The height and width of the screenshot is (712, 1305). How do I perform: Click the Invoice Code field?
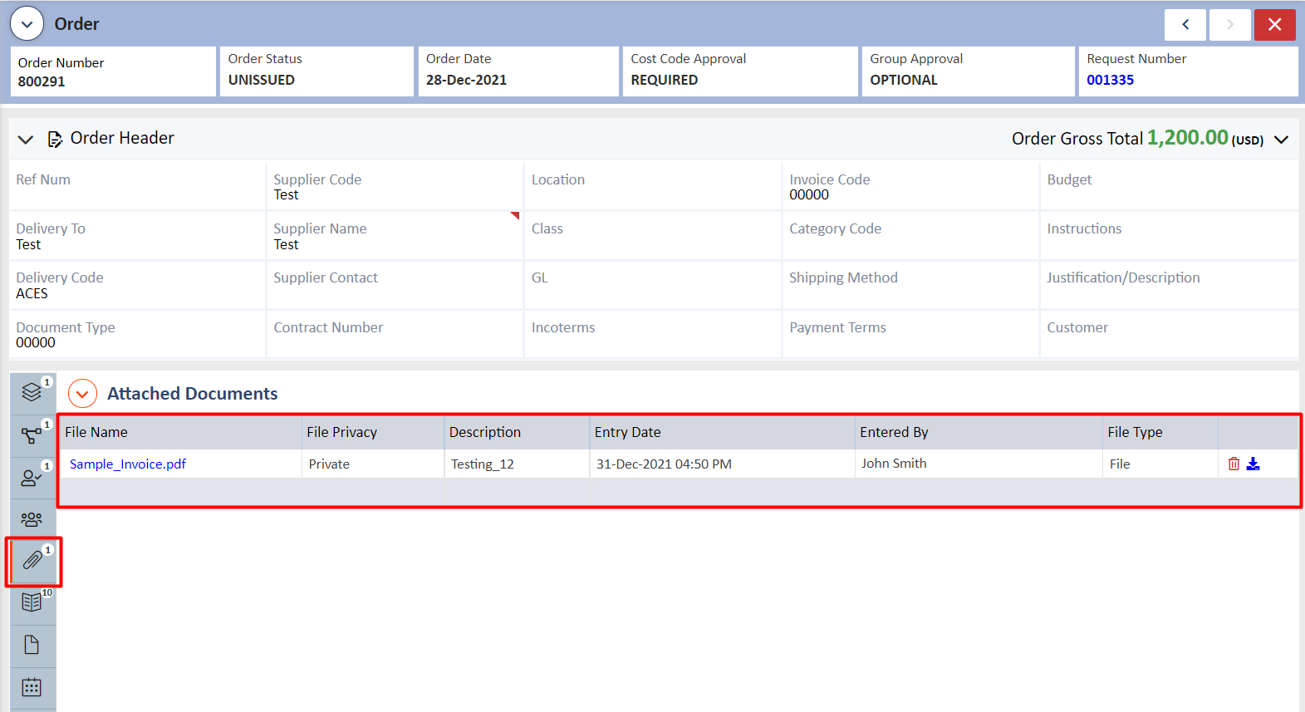coord(910,185)
